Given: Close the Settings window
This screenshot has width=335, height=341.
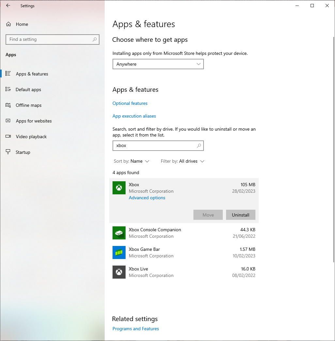Looking at the screenshot, I should coord(327,6).
